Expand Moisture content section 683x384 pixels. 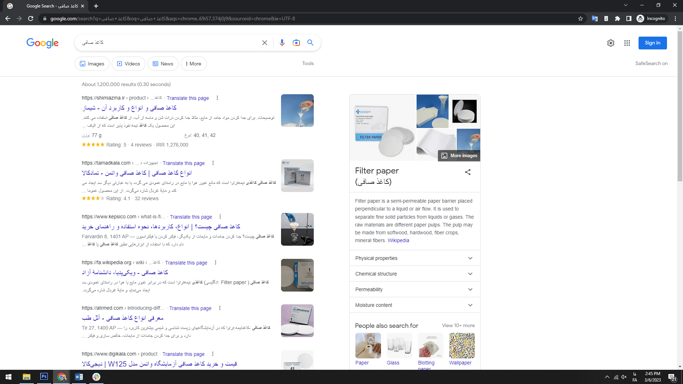(415, 305)
